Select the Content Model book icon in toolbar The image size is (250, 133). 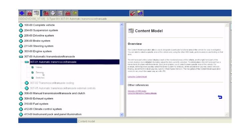[36, 13]
